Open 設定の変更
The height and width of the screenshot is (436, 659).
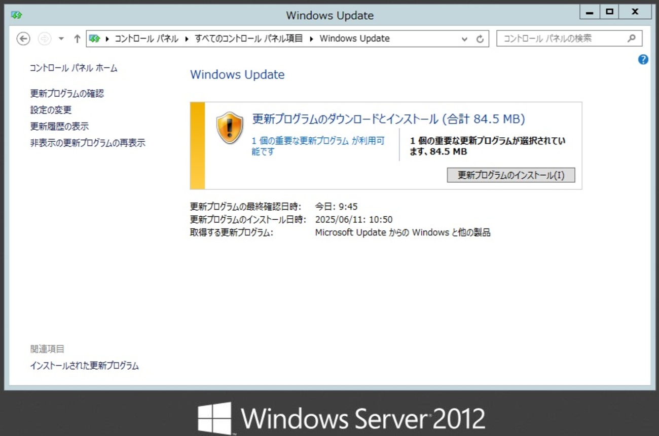click(51, 110)
